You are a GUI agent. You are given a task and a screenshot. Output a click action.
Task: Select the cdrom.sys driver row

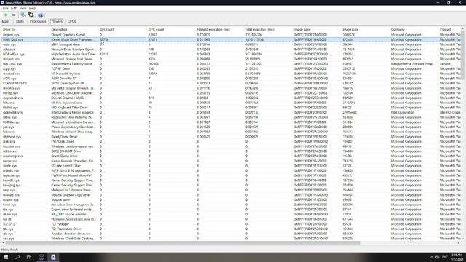[231, 151]
